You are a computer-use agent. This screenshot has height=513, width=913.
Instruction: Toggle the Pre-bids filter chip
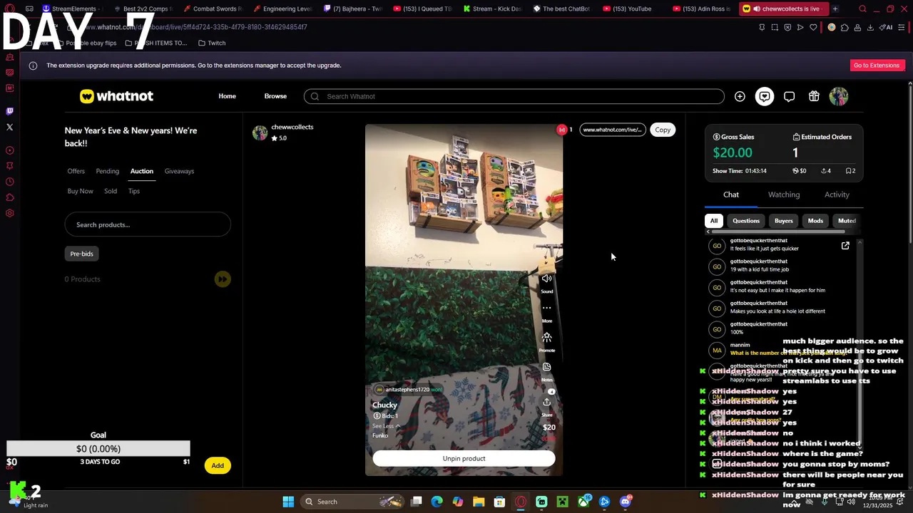pos(82,254)
